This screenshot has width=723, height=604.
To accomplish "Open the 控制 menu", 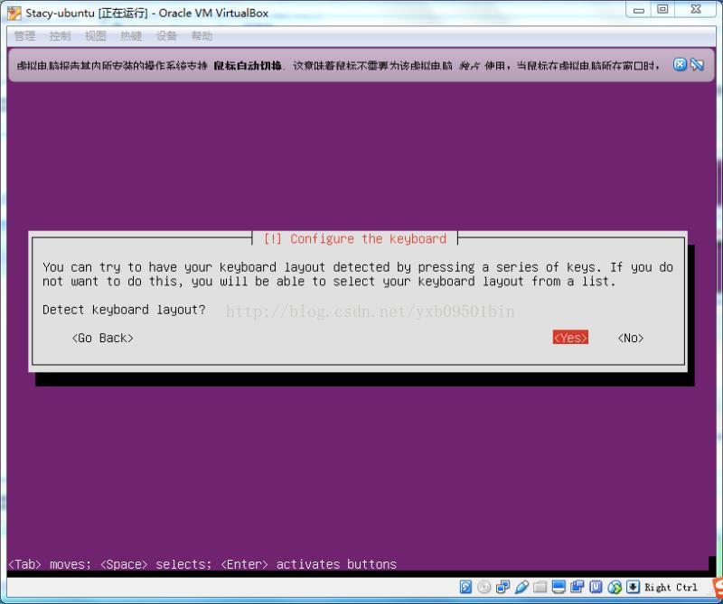I will pyautogui.click(x=60, y=36).
